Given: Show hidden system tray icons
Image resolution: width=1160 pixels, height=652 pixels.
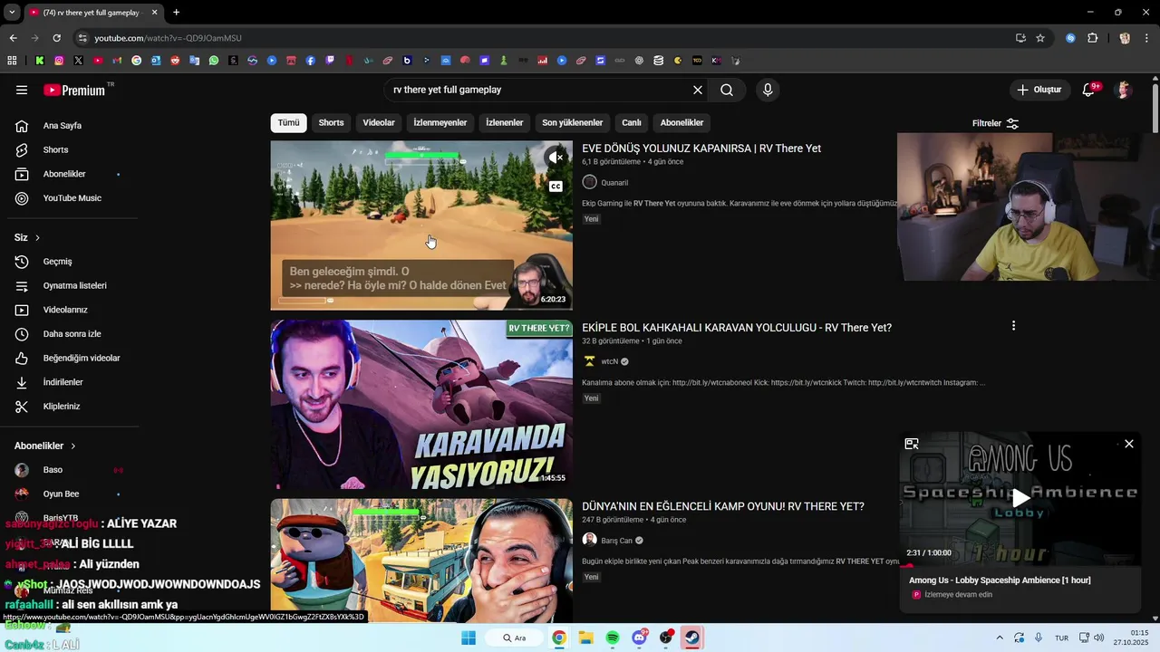Looking at the screenshot, I should pyautogui.click(x=1000, y=638).
